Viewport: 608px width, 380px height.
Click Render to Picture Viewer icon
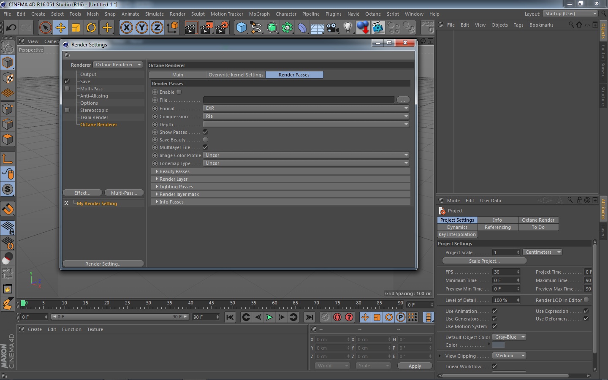(x=206, y=28)
